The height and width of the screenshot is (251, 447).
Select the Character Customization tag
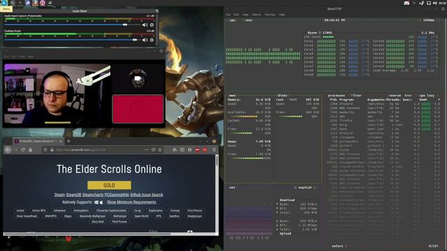pyautogui.click(x=111, y=211)
